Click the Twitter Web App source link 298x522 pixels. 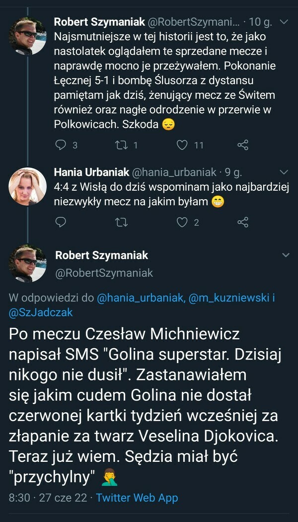click(x=137, y=498)
